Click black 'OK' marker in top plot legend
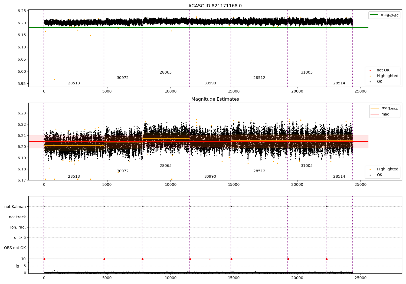Image resolution: width=406 pixels, height=284 pixels. click(x=370, y=82)
